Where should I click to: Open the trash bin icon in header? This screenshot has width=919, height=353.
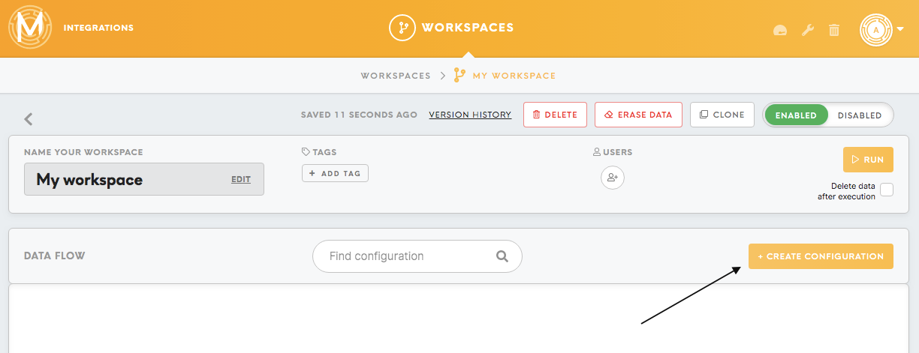(x=834, y=30)
